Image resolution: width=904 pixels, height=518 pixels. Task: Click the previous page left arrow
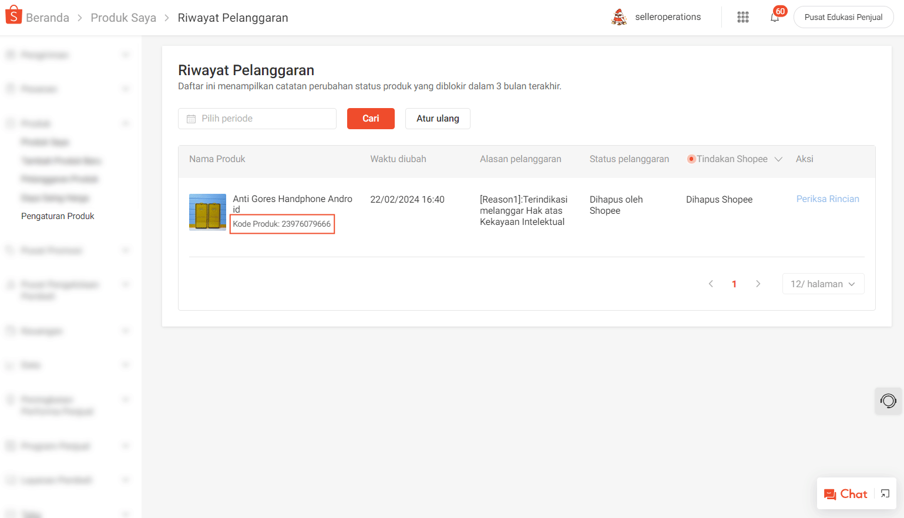pos(711,284)
